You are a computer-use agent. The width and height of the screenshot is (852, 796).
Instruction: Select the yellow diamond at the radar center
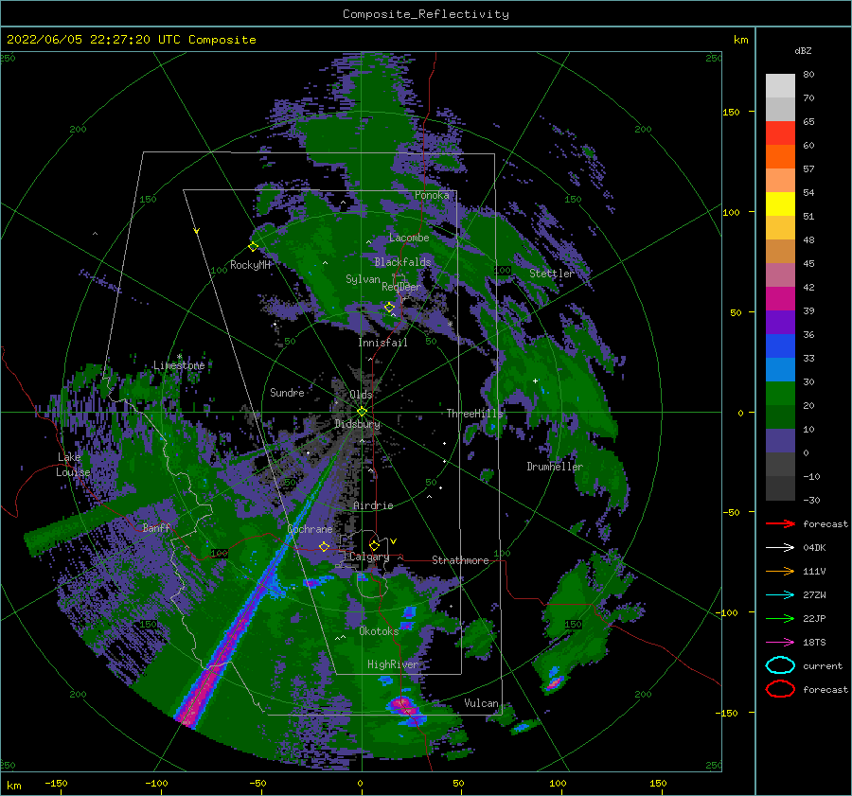tap(362, 412)
